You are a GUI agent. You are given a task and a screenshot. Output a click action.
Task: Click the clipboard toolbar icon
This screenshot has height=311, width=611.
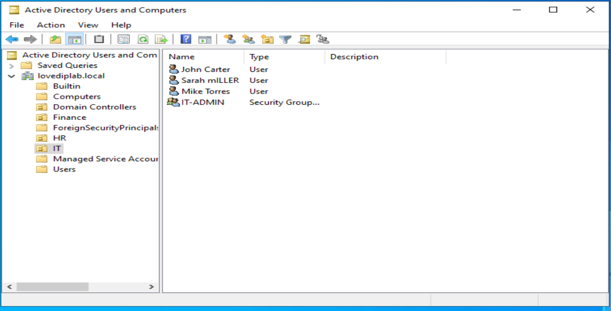(99, 39)
